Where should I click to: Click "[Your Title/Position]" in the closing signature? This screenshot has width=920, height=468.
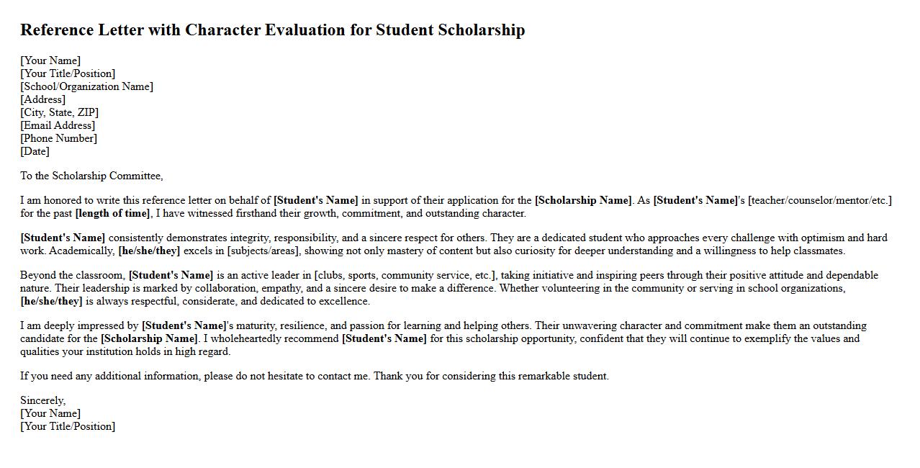pyautogui.click(x=68, y=426)
